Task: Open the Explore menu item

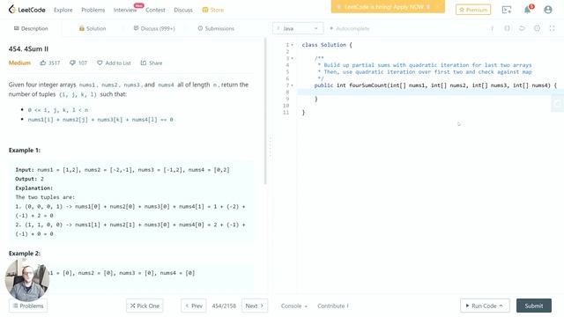Action: click(x=63, y=10)
